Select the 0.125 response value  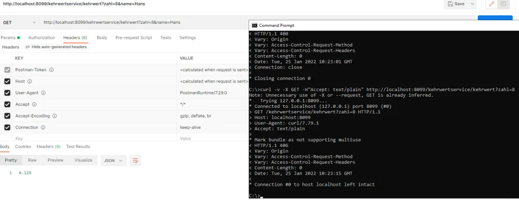(25, 173)
